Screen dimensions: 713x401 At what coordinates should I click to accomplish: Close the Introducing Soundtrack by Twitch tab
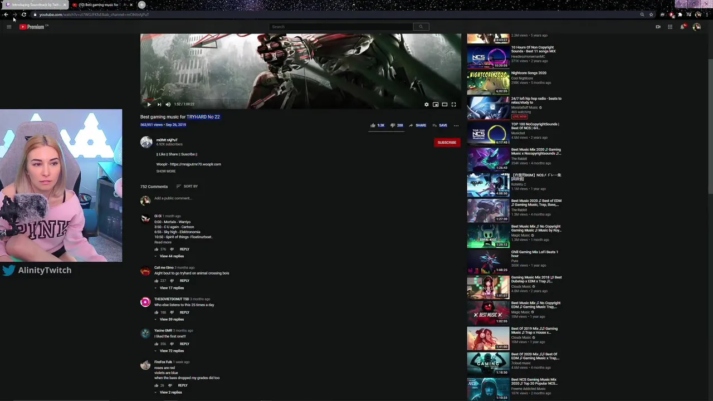[64, 5]
